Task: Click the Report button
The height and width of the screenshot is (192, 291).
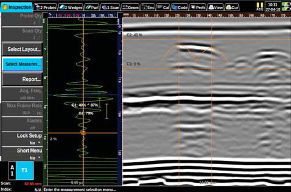Action: 22,79
